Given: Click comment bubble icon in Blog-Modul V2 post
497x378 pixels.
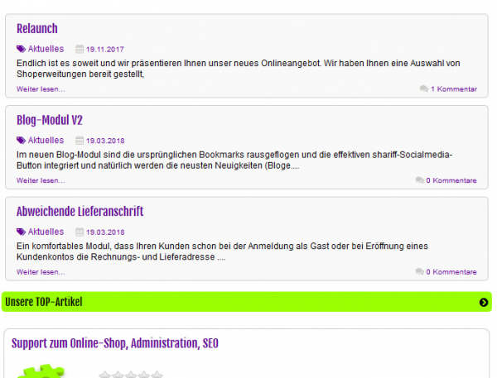Looking at the screenshot, I should 420,180.
